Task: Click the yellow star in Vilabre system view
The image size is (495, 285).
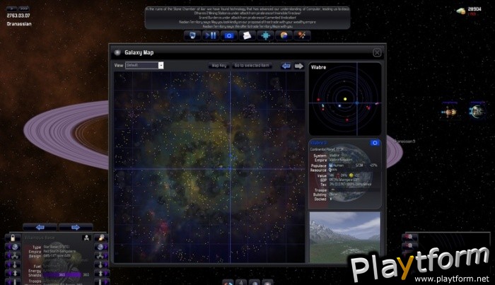Action: point(345,99)
